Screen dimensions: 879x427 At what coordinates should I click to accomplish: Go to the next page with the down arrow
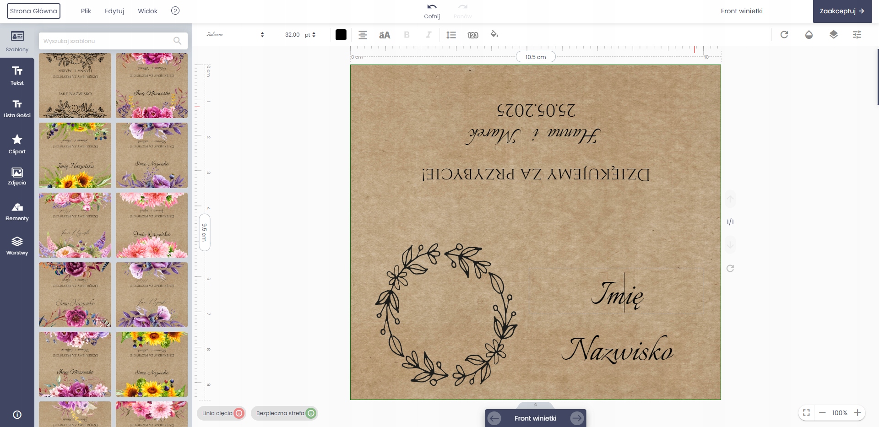coord(730,245)
